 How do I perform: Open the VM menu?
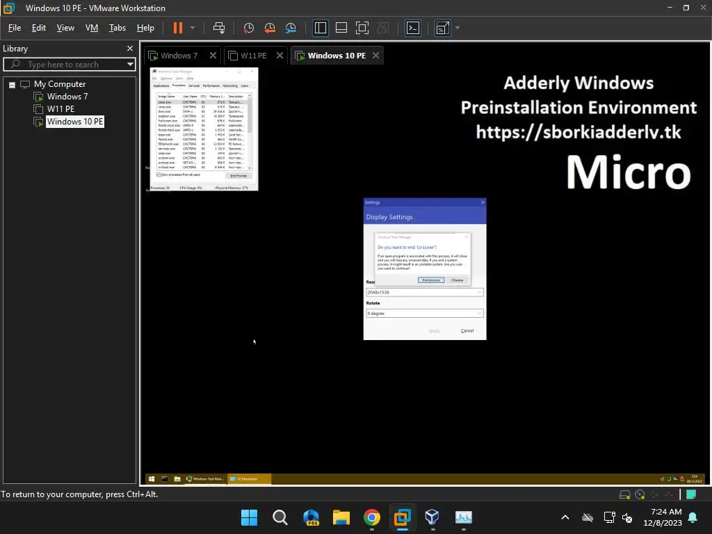(x=92, y=28)
